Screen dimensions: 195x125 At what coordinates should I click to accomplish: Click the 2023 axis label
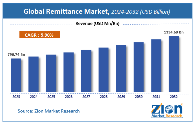(16, 97)
